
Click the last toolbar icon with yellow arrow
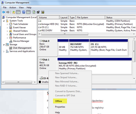click(43, 12)
